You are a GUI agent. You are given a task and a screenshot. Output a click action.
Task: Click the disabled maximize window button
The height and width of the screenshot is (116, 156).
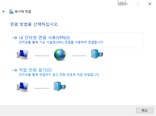(138, 4)
